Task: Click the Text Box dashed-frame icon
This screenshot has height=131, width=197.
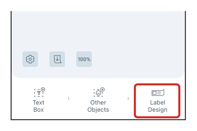Action: click(39, 92)
